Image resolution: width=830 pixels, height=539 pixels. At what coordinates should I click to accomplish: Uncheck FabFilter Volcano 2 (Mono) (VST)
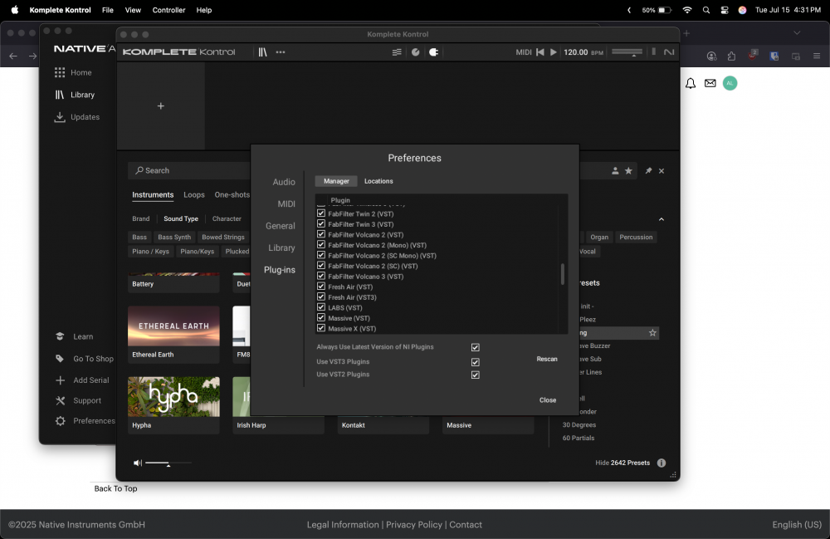tap(320, 245)
